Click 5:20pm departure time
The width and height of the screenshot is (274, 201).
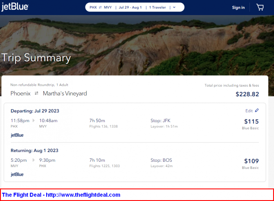19,160
